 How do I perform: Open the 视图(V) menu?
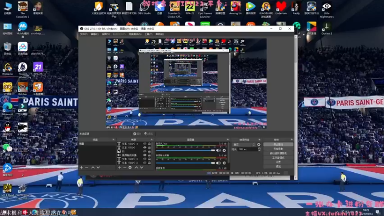tap(106, 34)
